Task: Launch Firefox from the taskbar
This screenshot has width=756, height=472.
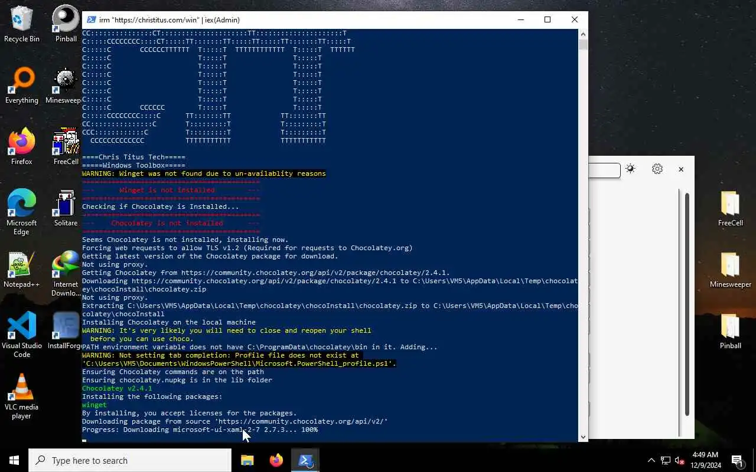Action: (x=276, y=460)
